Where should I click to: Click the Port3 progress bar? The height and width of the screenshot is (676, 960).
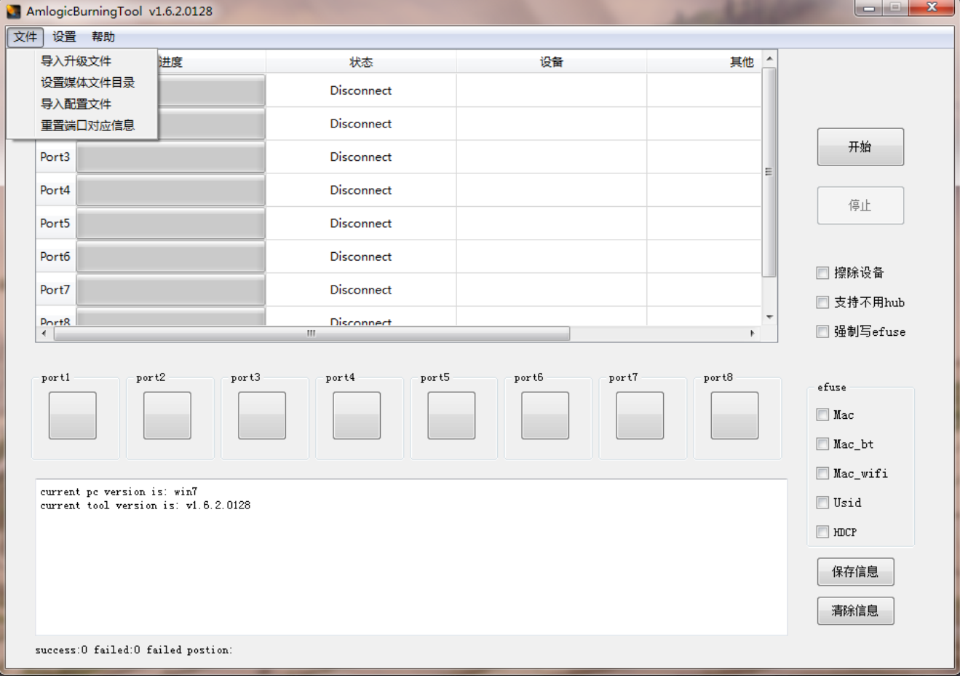click(171, 157)
